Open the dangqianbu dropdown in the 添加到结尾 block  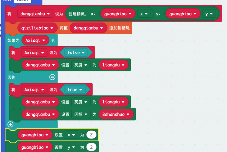pyautogui.click(x=88, y=28)
